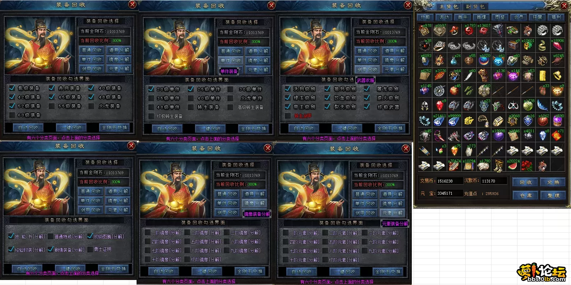The height and width of the screenshot is (285, 571).
Task: Click the red ruby crystal x9 item
Action: pos(439,105)
